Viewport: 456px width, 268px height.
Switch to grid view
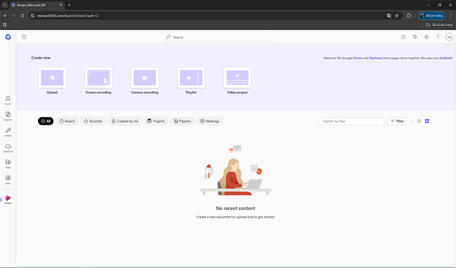[x=427, y=121]
